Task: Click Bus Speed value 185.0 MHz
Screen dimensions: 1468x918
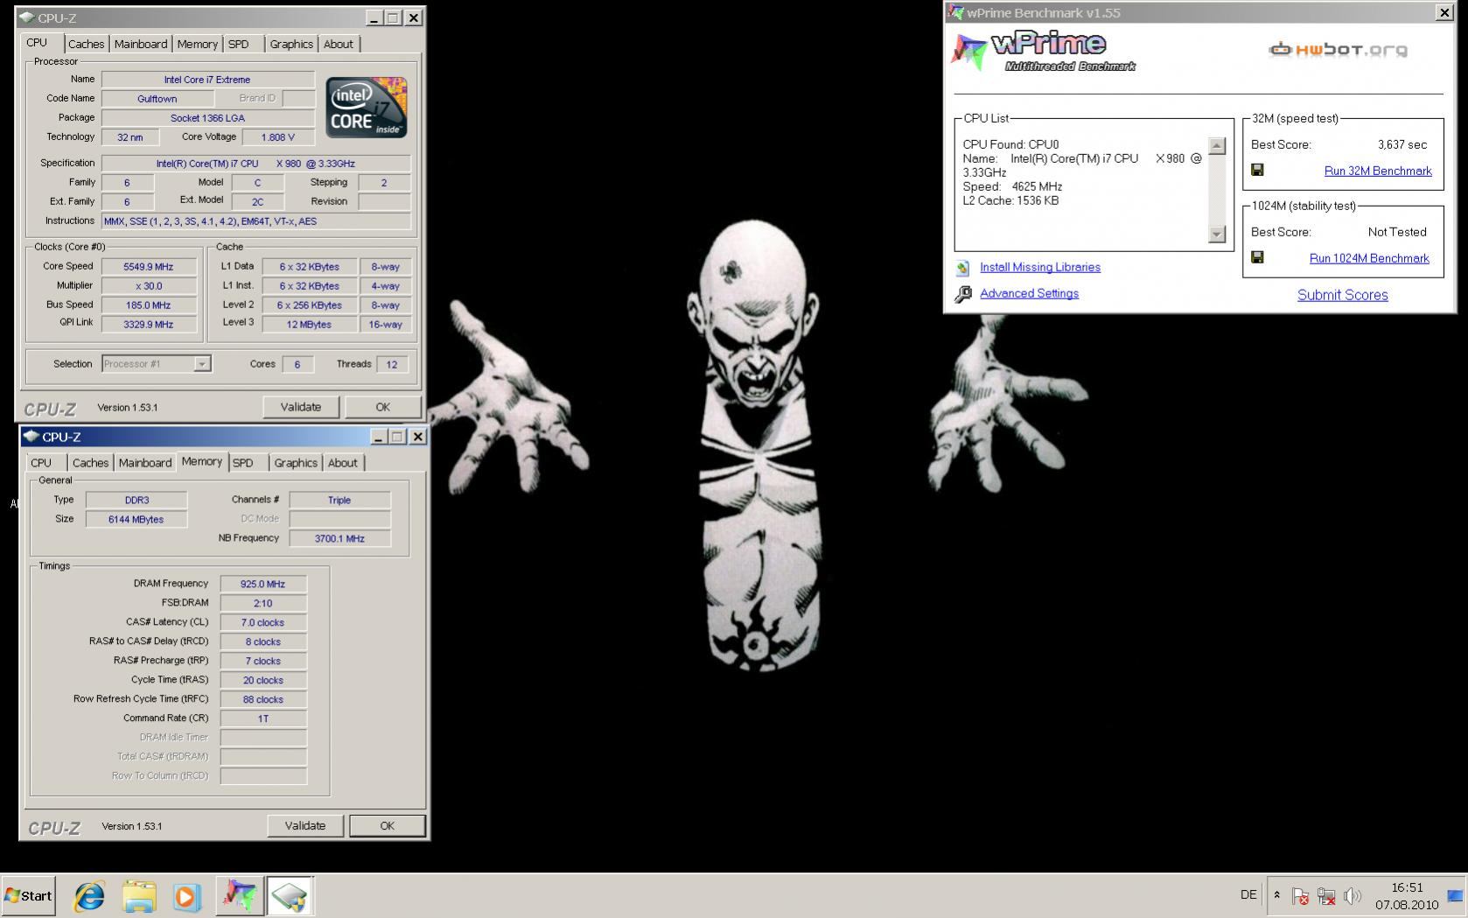Action: pyautogui.click(x=149, y=305)
